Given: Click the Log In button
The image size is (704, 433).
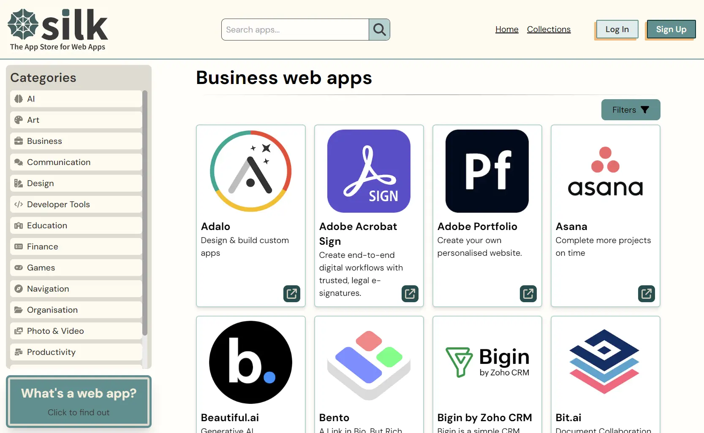Looking at the screenshot, I should click(617, 29).
